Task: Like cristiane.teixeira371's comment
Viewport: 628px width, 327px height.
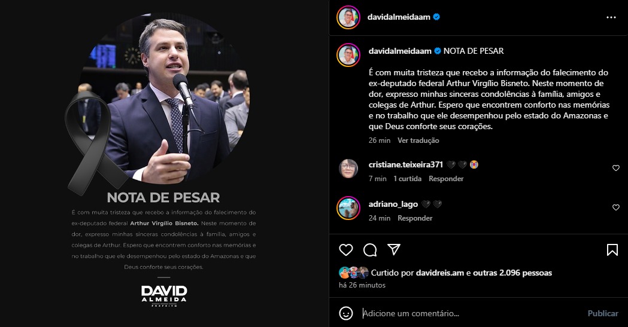Action: [616, 168]
